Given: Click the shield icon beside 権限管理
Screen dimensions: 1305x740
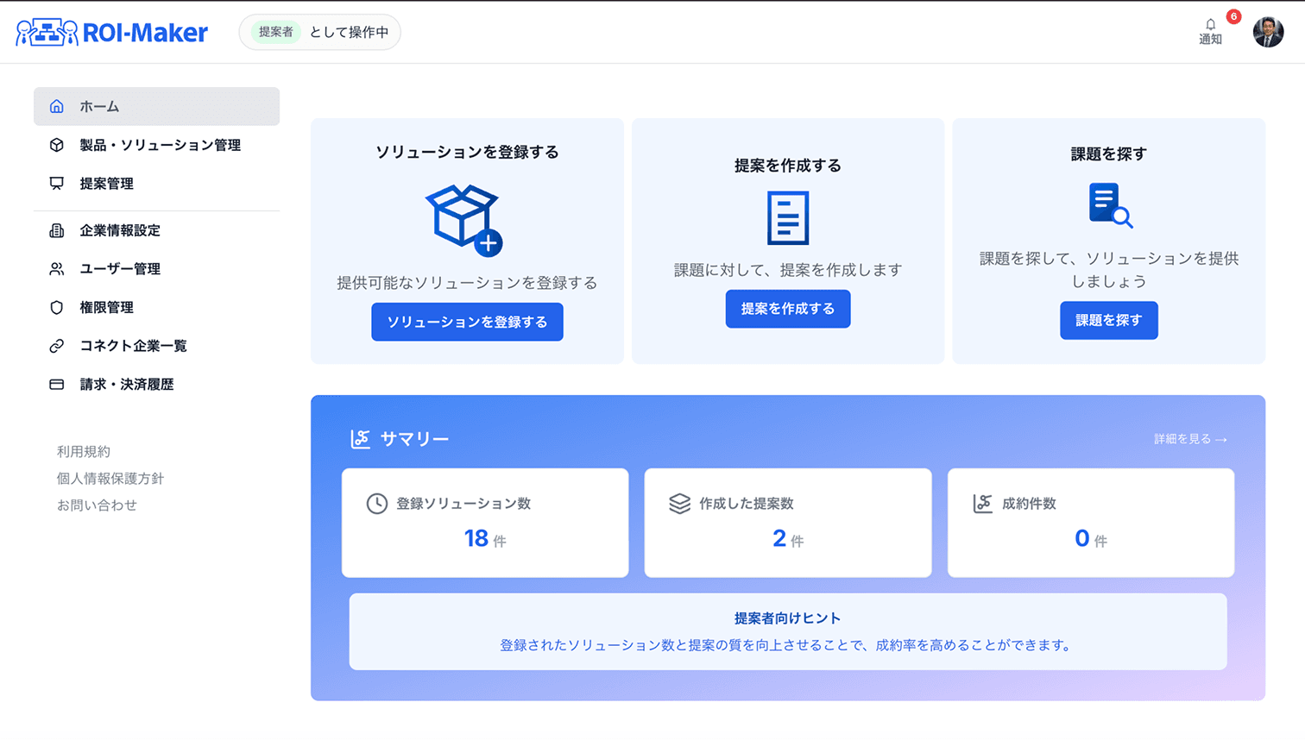Looking at the screenshot, I should [54, 306].
